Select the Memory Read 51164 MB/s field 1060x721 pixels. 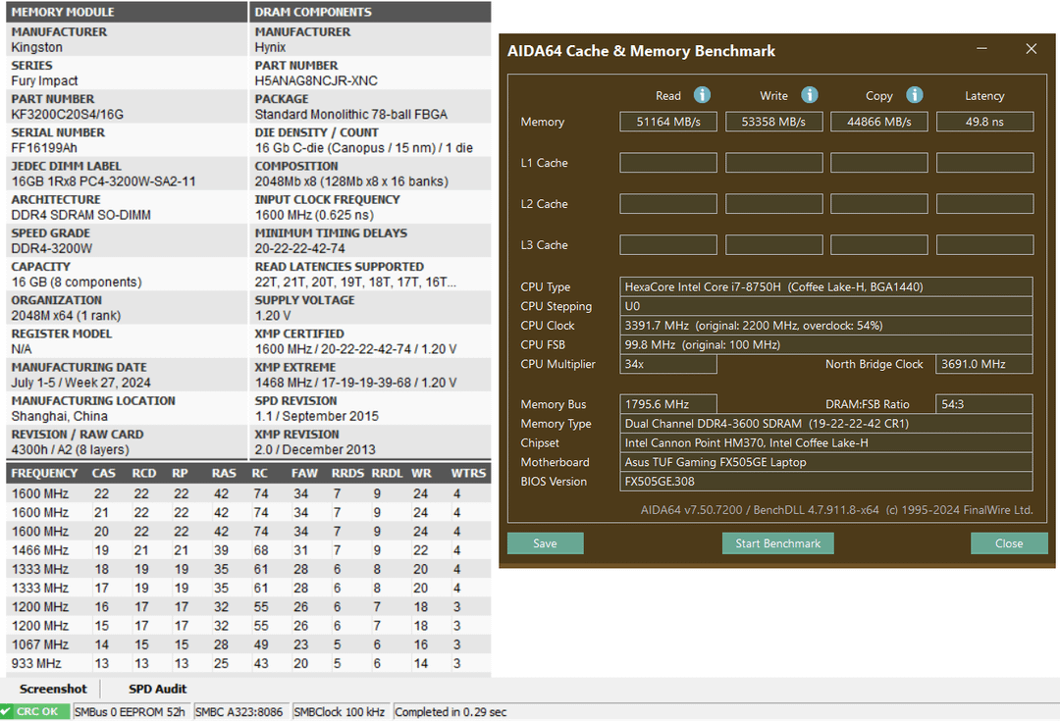668,122
